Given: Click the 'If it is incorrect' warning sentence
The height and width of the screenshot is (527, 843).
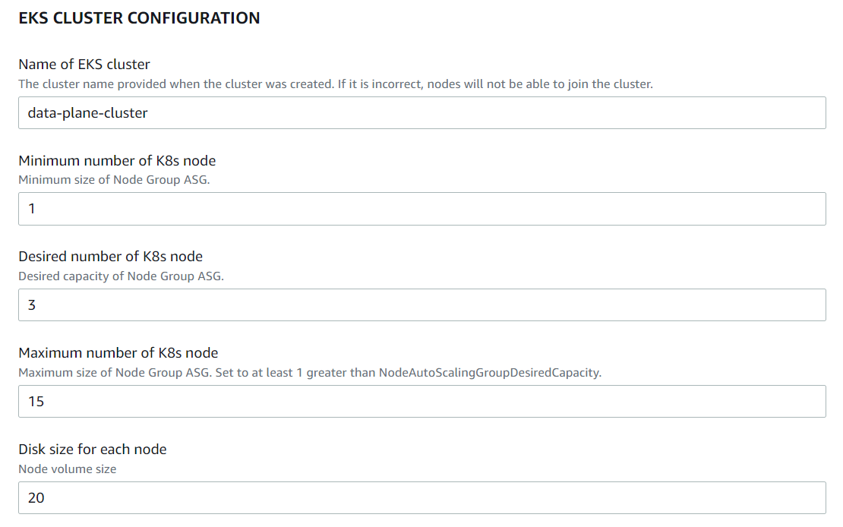Looking at the screenshot, I should [x=495, y=84].
